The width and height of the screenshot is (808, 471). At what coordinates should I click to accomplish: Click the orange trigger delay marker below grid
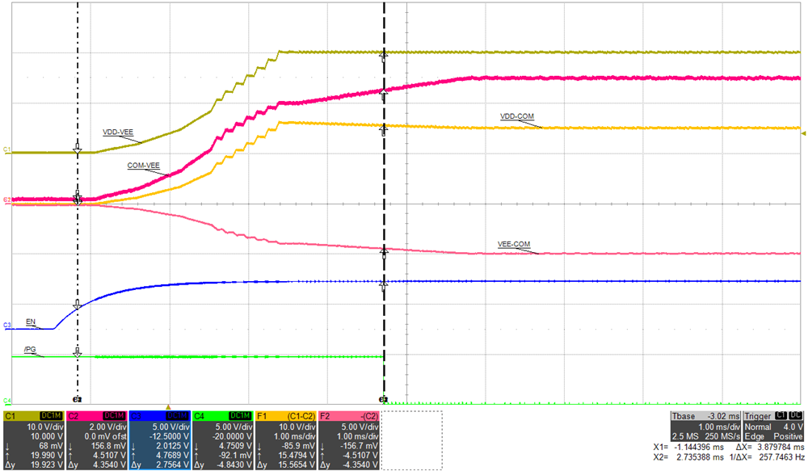[x=168, y=406]
